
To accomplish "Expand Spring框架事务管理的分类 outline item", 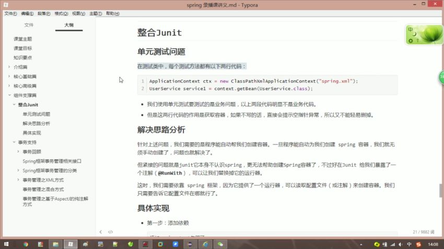I will (x=18, y=170).
